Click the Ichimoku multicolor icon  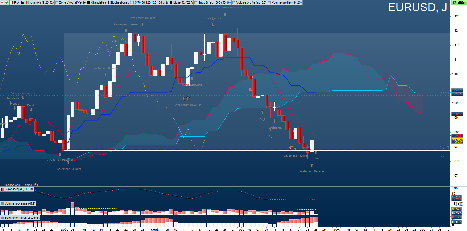[27, 2]
